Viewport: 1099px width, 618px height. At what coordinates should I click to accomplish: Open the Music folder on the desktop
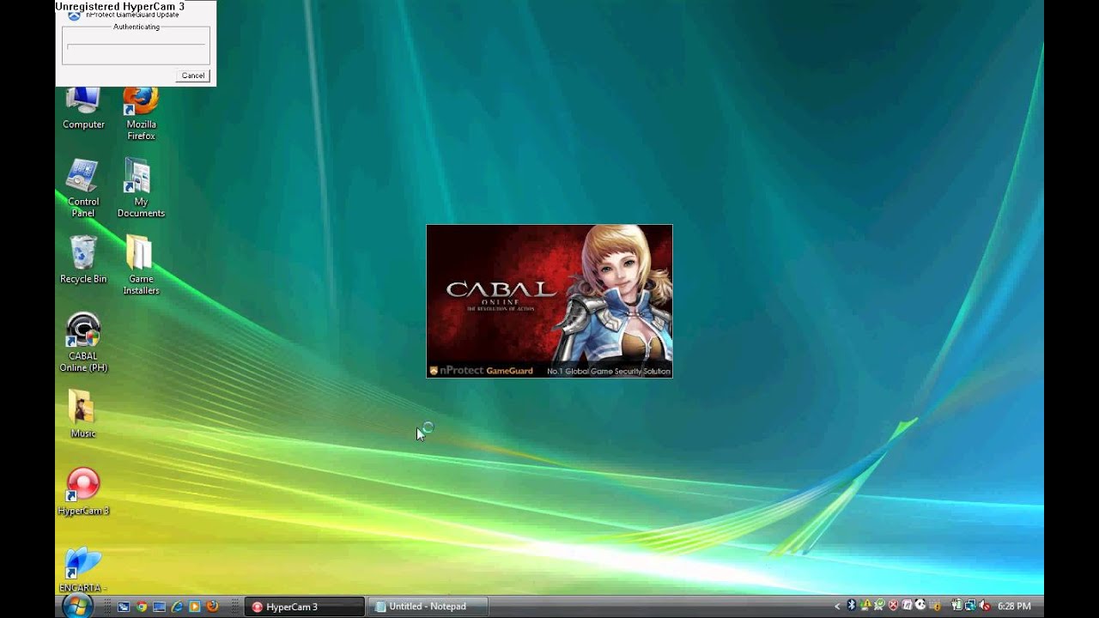(x=83, y=414)
